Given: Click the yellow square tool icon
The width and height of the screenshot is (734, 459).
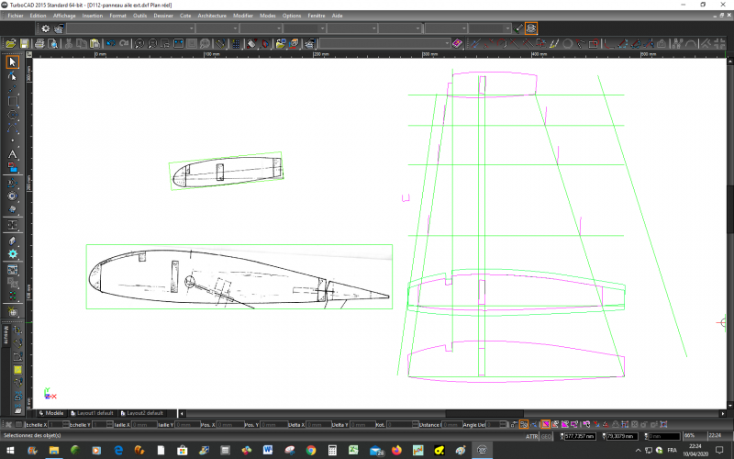Looking at the screenshot, I should coord(17,370).
